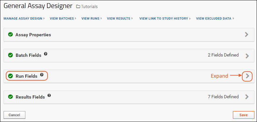Click the Batch Fields help question-mark icon
257x122 pixels.
tap(46, 54)
